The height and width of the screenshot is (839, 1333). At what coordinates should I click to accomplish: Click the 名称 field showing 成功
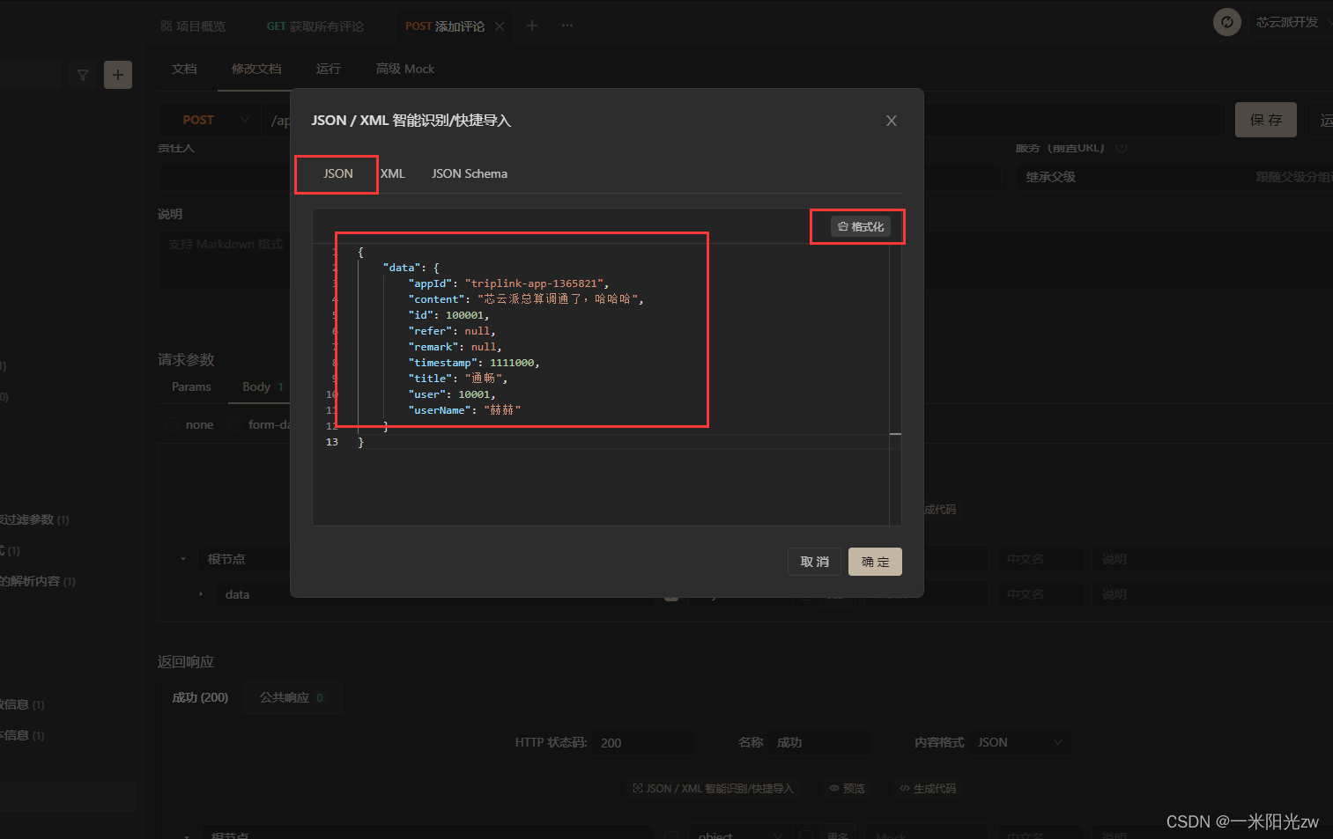pos(819,742)
